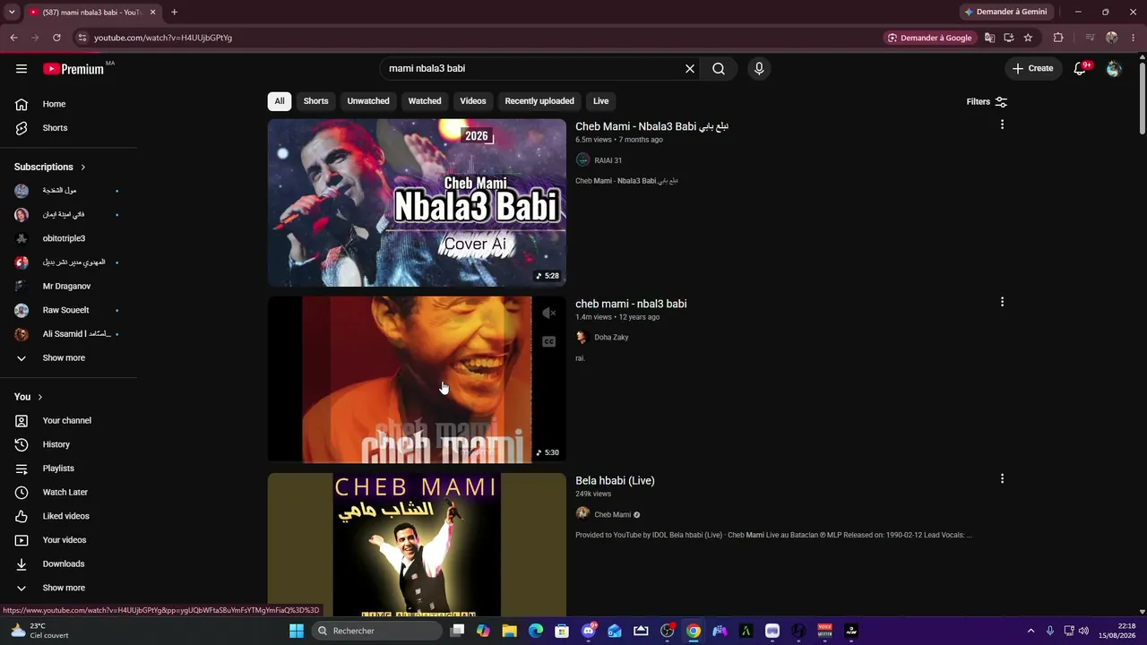Select the Videos filter chip
The height and width of the screenshot is (645, 1147).
click(473, 101)
